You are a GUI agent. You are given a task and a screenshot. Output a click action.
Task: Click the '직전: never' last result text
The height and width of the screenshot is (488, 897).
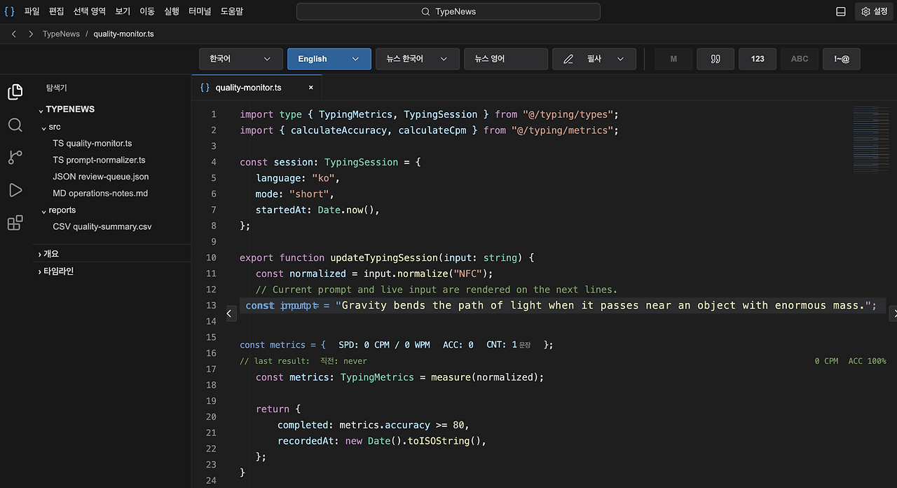click(343, 361)
